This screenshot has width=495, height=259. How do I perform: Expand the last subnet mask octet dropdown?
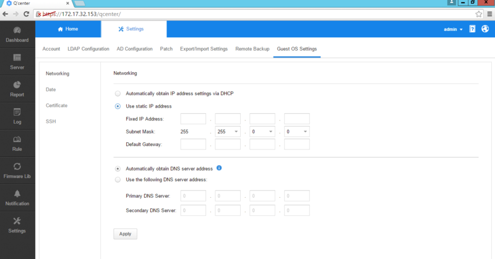tap(297, 132)
